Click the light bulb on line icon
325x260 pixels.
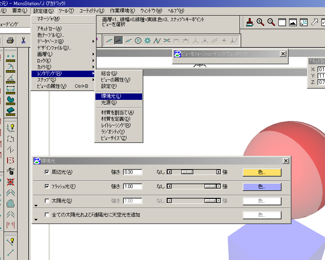[x=10, y=241]
